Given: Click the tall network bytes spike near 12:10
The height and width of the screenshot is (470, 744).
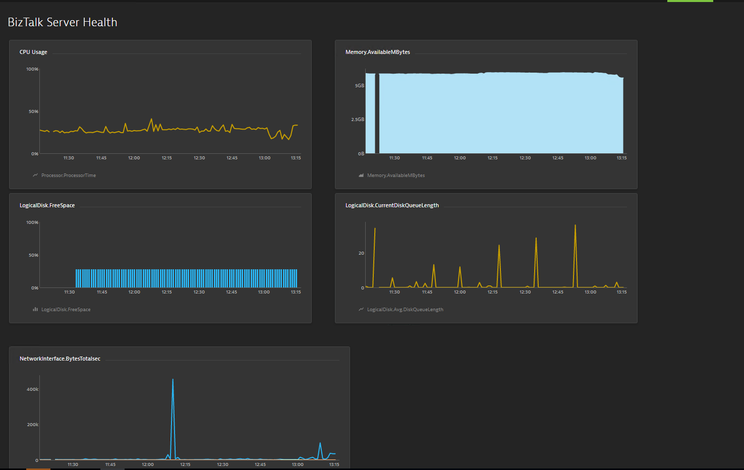Looking at the screenshot, I should pos(173,419).
